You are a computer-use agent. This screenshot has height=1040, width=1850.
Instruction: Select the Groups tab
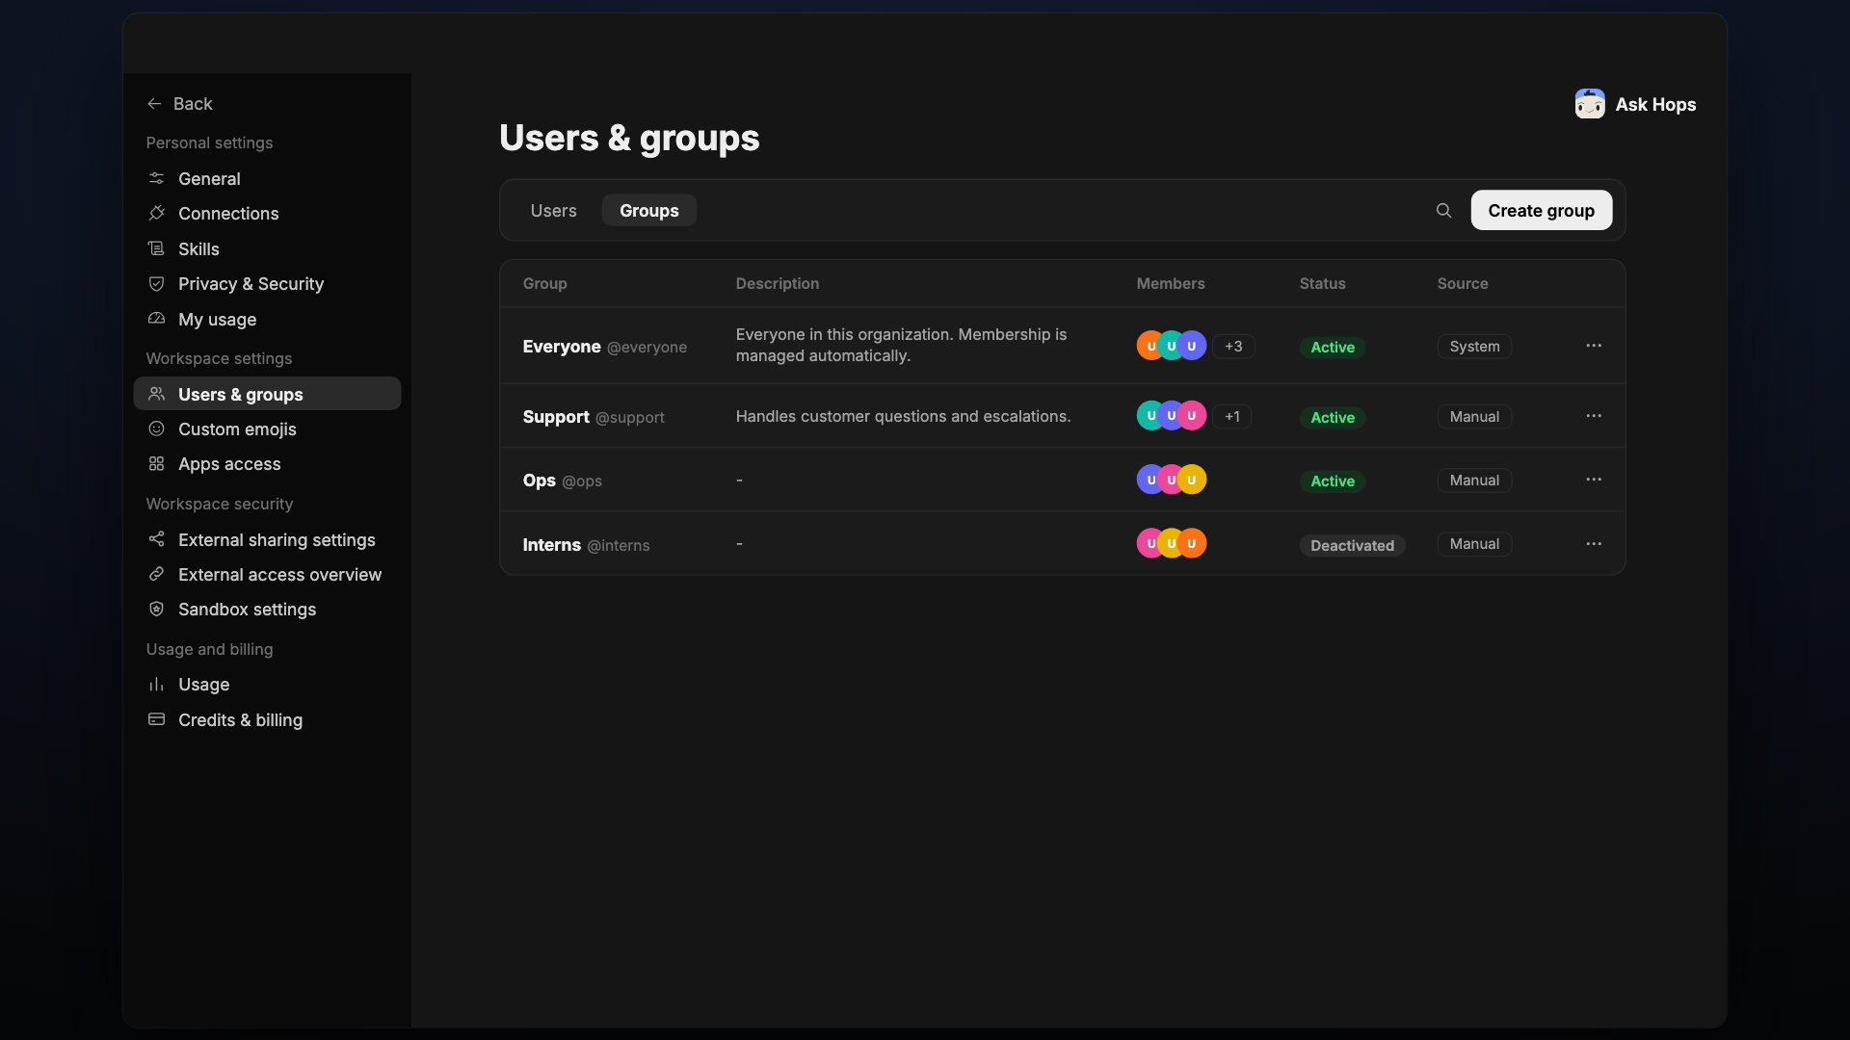point(648,210)
